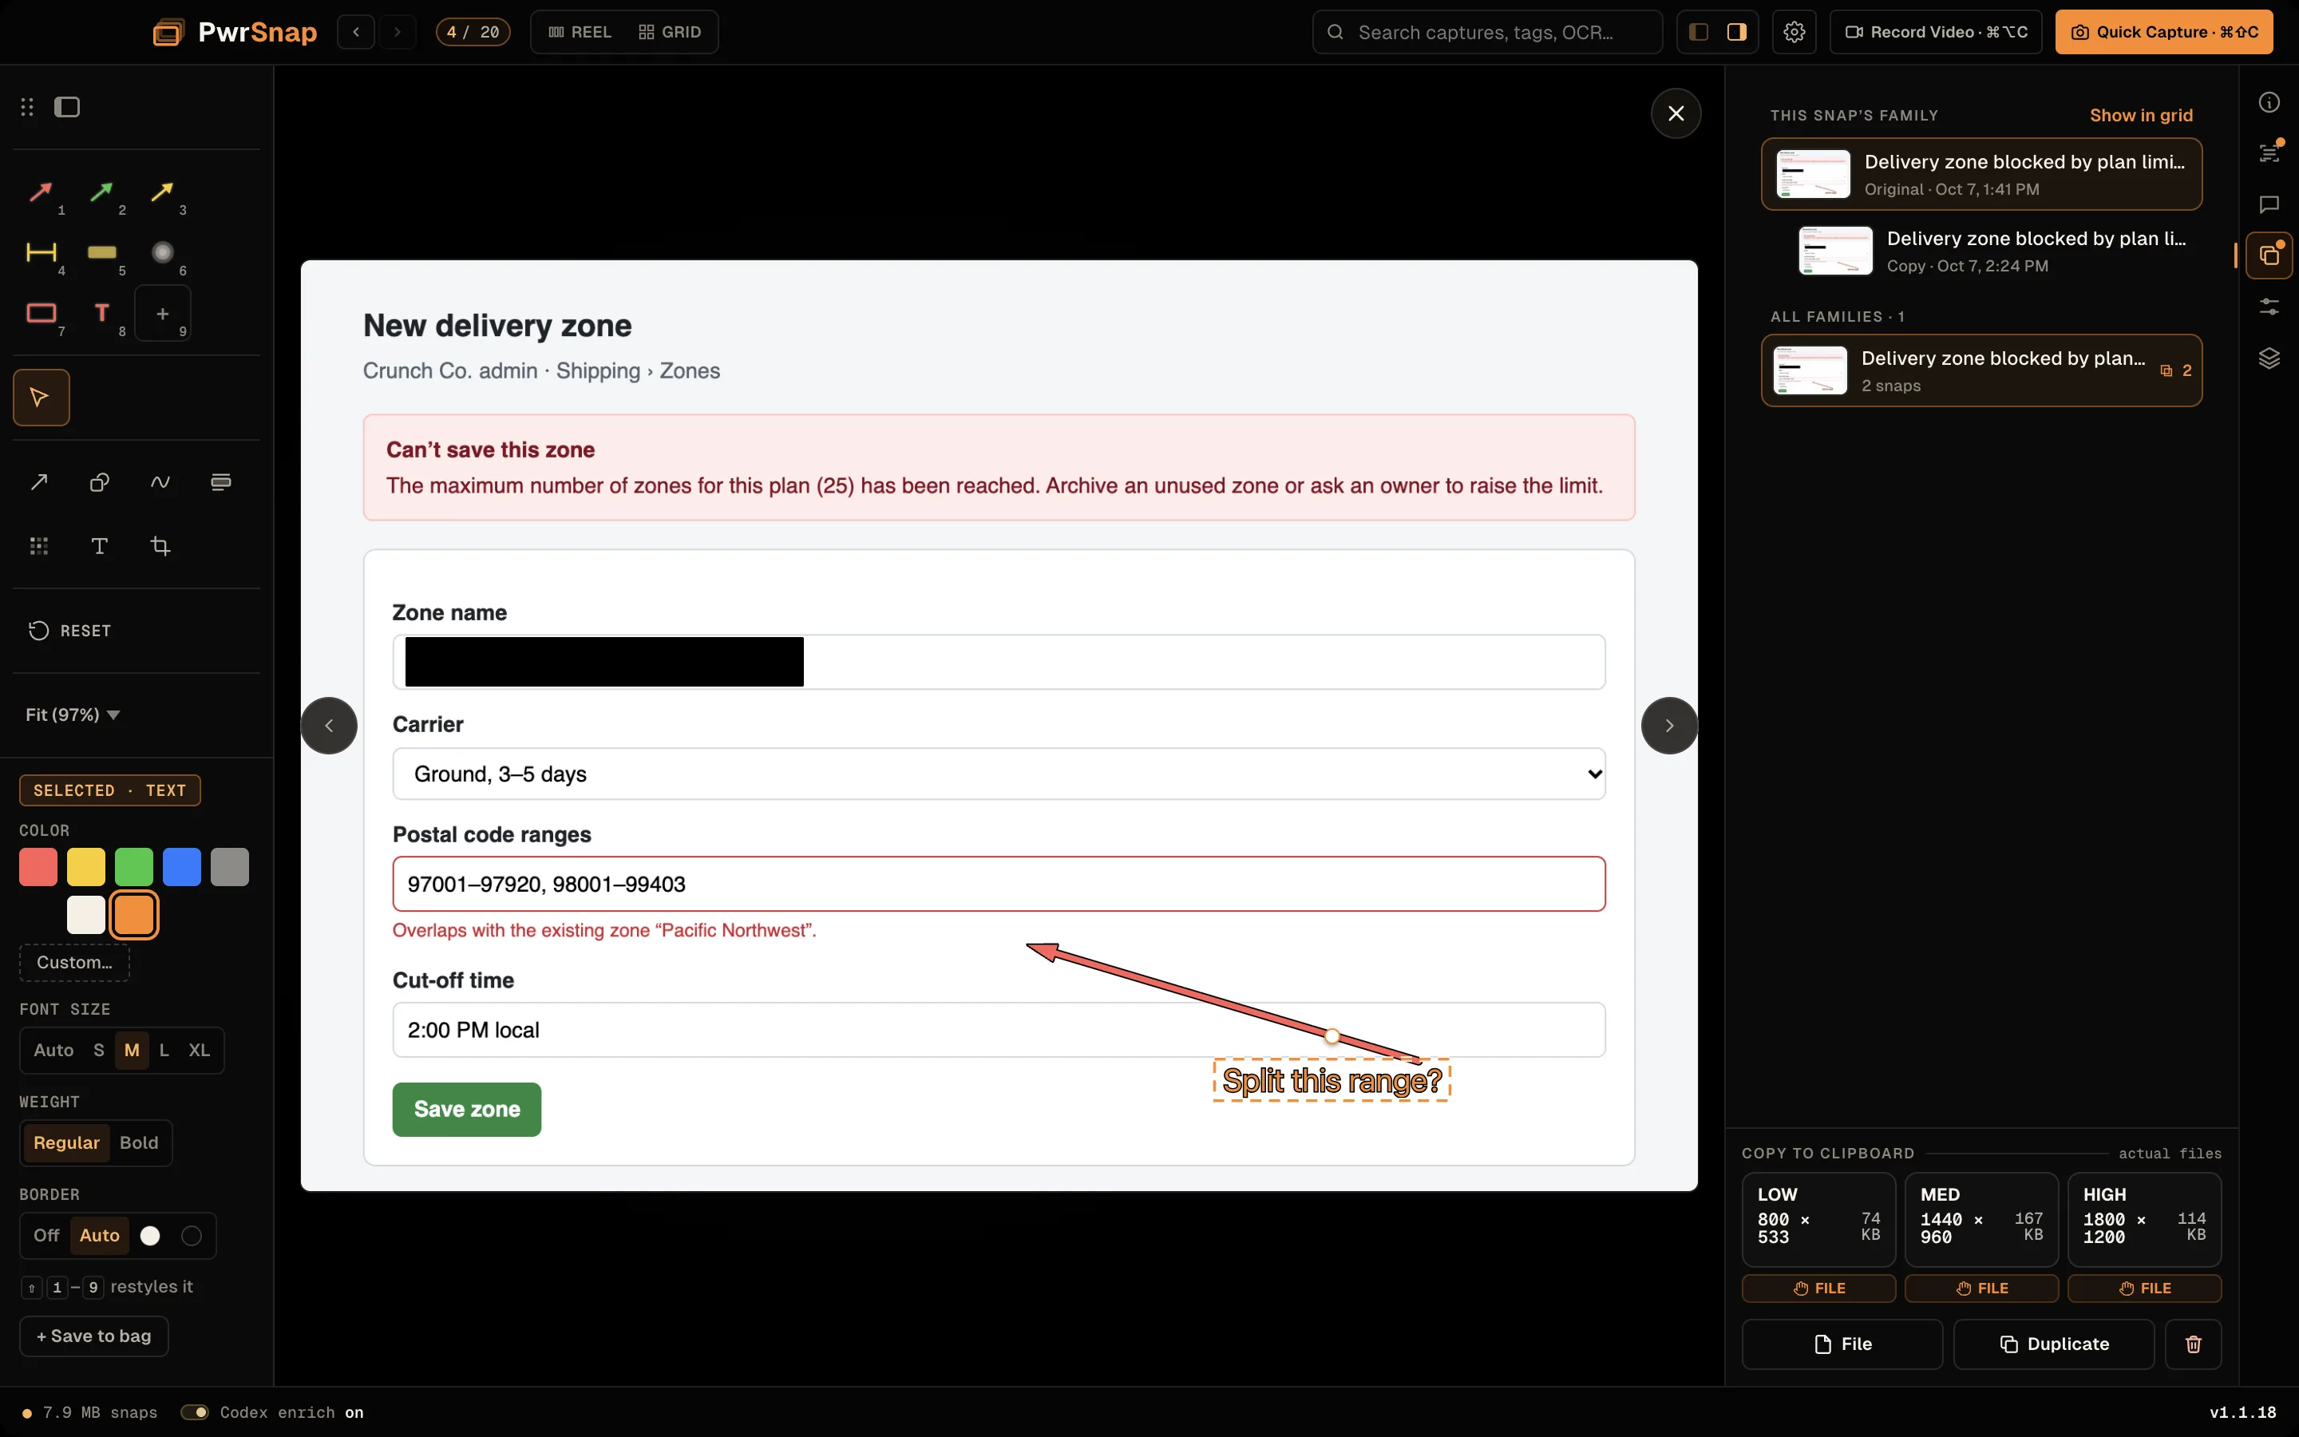
Task: Click Save to bag button
Action: click(94, 1336)
